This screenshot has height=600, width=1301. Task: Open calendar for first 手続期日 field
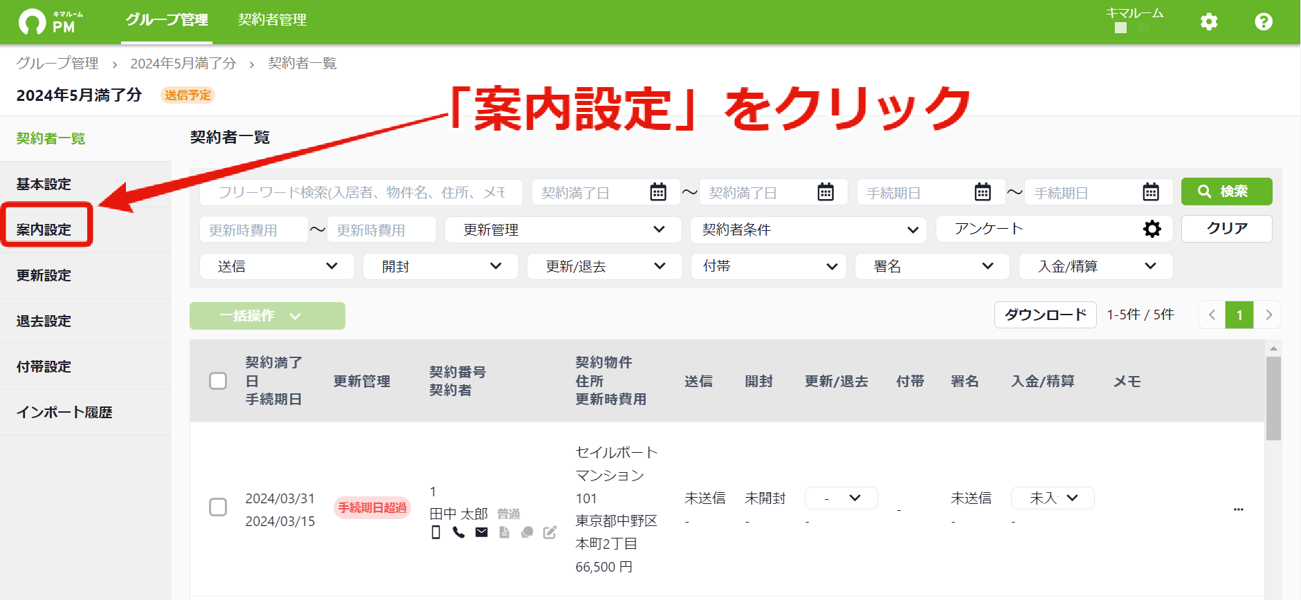point(983,192)
